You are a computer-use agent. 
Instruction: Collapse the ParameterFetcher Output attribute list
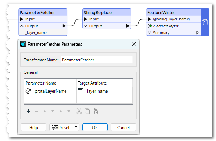coord(22,26)
